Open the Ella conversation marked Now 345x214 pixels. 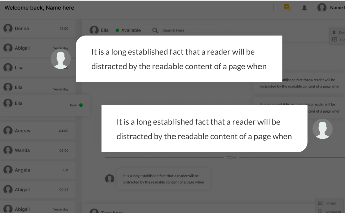[45, 105]
